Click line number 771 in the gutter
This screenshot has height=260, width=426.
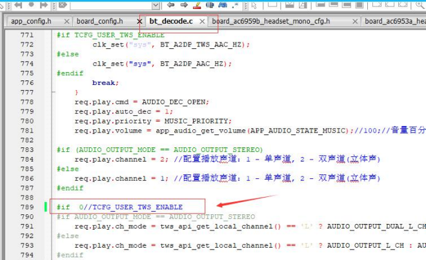click(x=27, y=35)
